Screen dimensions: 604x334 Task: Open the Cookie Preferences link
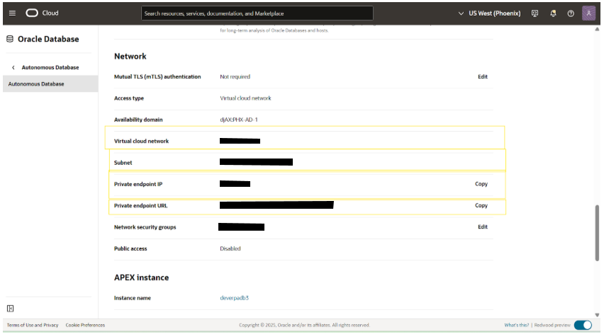85,325
